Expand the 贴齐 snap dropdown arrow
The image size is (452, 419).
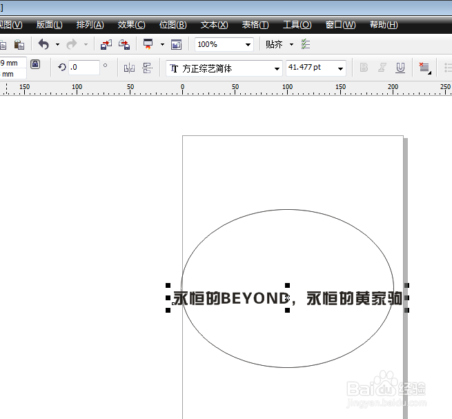[x=291, y=44]
